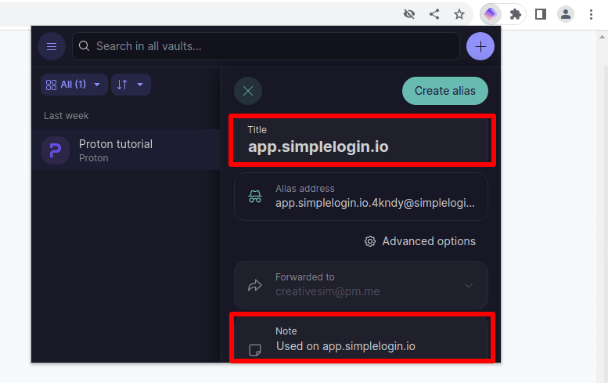This screenshot has height=383, width=608.
Task: Close the alias creation panel
Action: tap(248, 91)
